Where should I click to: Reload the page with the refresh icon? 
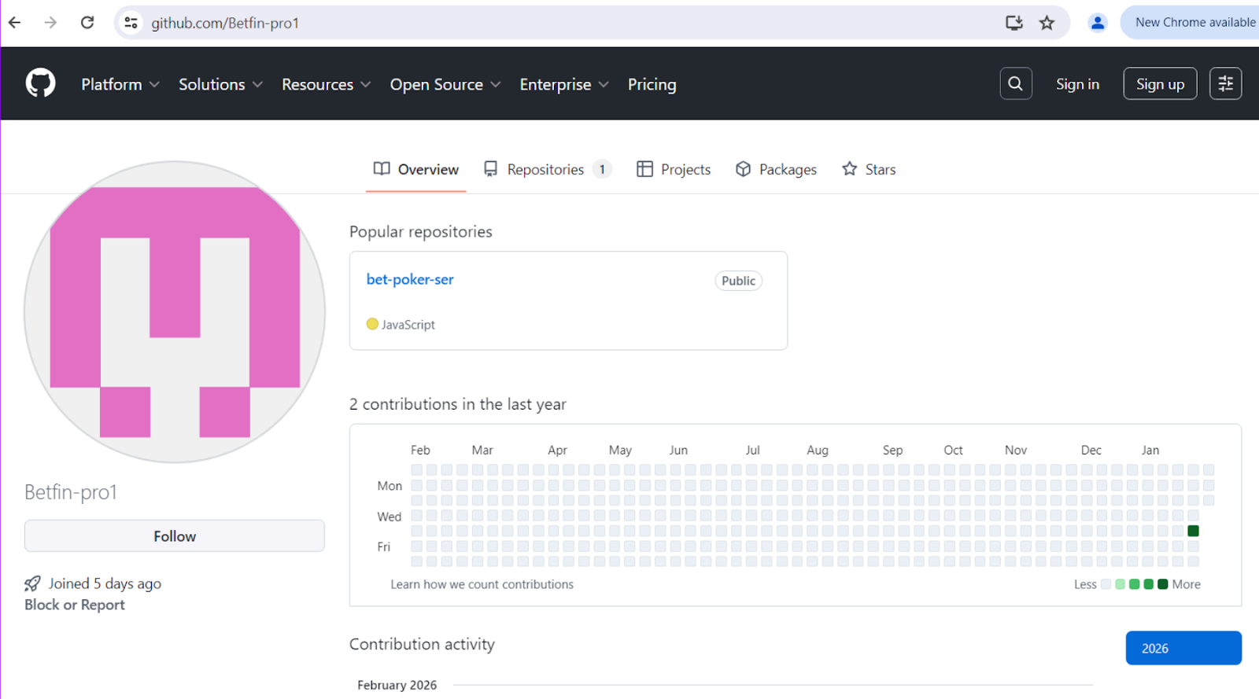[x=87, y=23]
